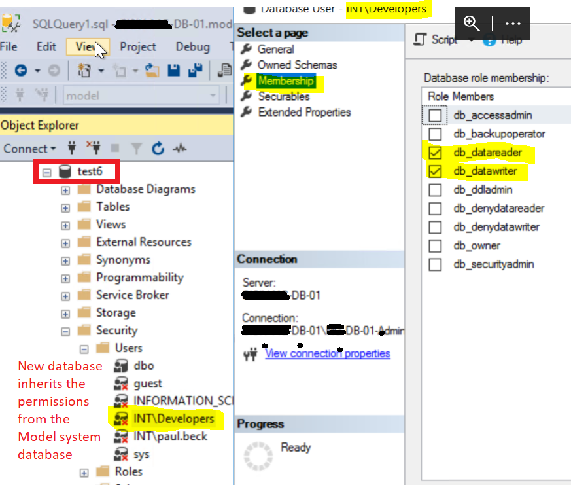Uncheck the db_datawriter role checkbox

click(x=435, y=171)
